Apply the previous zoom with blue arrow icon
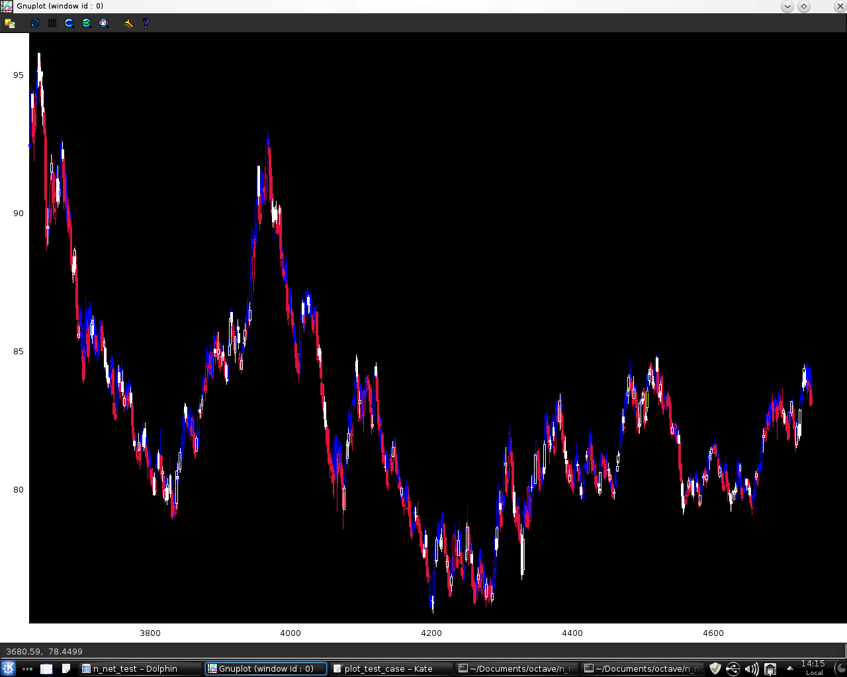This screenshot has height=677, width=847. point(69,23)
